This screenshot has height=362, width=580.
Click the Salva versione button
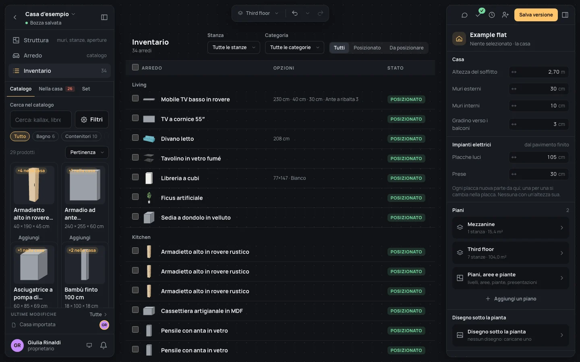(x=536, y=15)
